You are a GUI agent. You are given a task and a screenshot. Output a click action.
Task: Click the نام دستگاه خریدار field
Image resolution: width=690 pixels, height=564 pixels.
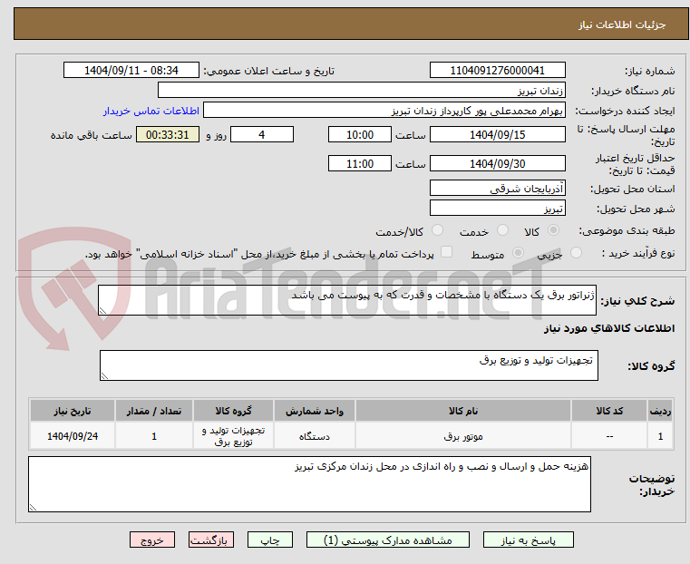361,90
